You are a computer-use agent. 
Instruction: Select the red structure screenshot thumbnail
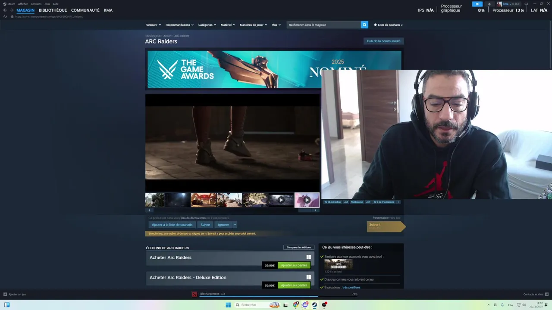pyautogui.click(x=204, y=200)
